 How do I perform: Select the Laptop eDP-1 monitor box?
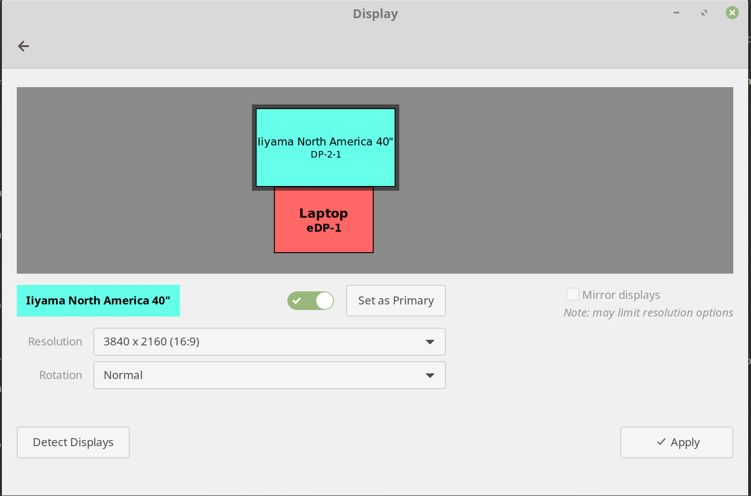(324, 220)
